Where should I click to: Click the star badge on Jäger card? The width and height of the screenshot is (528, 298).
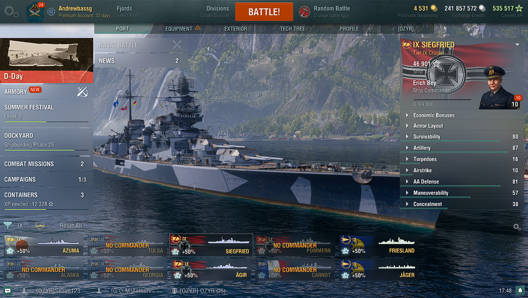point(346,275)
